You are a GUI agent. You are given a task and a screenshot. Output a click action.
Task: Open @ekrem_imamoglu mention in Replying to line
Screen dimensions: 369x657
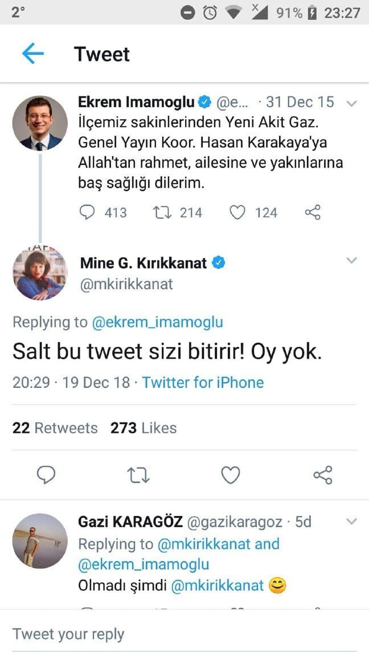(157, 322)
